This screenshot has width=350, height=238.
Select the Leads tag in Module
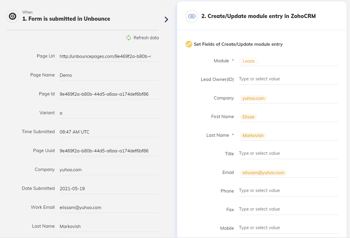point(249,61)
